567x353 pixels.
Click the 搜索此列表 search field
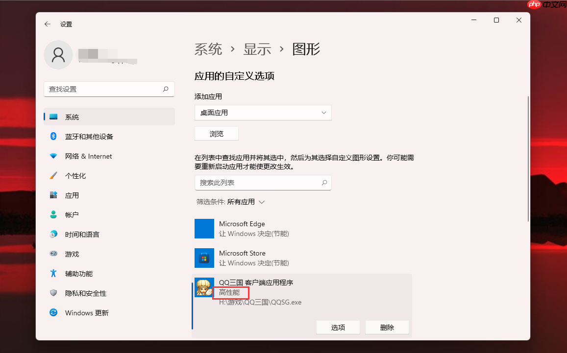[x=263, y=182]
